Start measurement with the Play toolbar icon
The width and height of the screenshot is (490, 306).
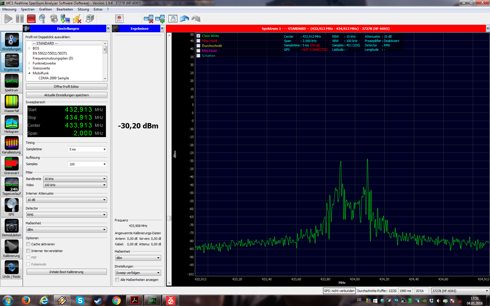pyautogui.click(x=8, y=19)
